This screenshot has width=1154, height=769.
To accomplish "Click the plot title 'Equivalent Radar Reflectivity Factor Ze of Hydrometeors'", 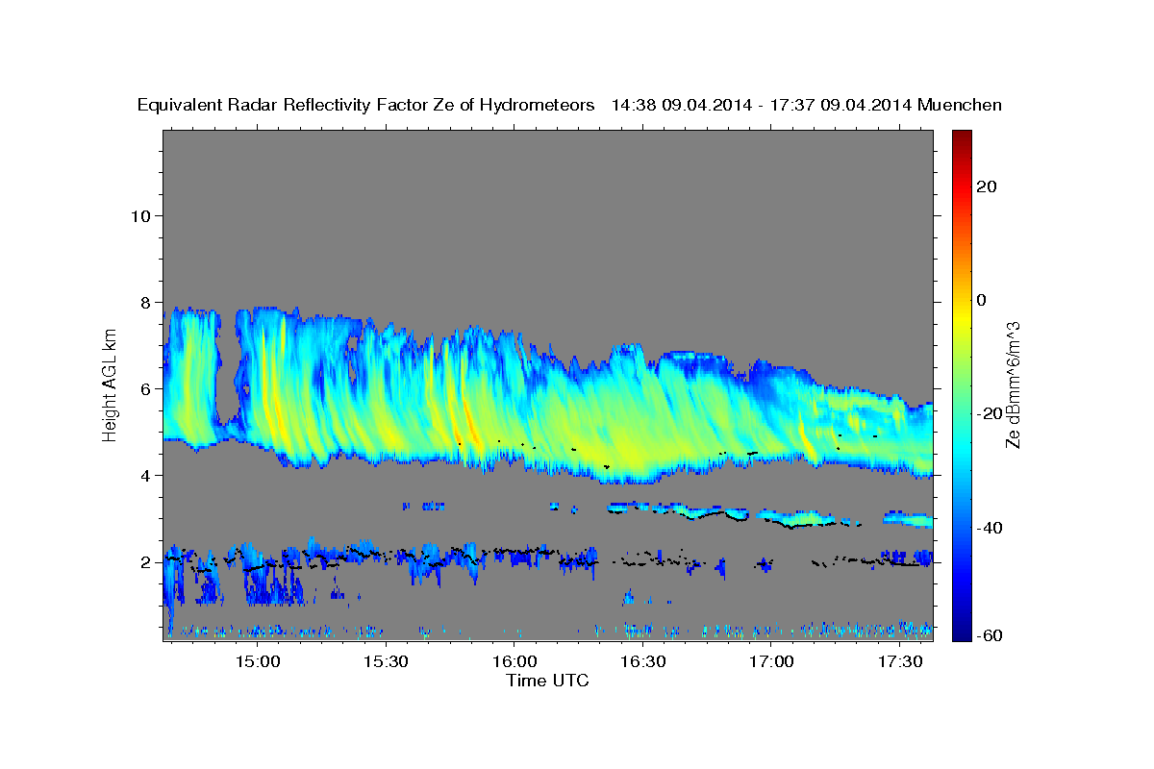I will click(x=366, y=106).
